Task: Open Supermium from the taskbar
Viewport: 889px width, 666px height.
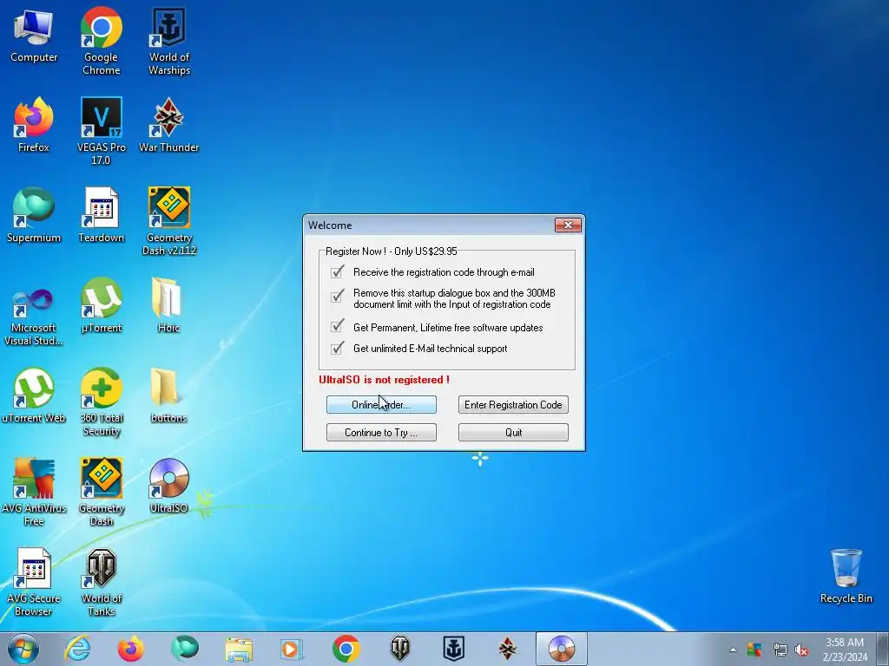Action: pyautogui.click(x=185, y=649)
